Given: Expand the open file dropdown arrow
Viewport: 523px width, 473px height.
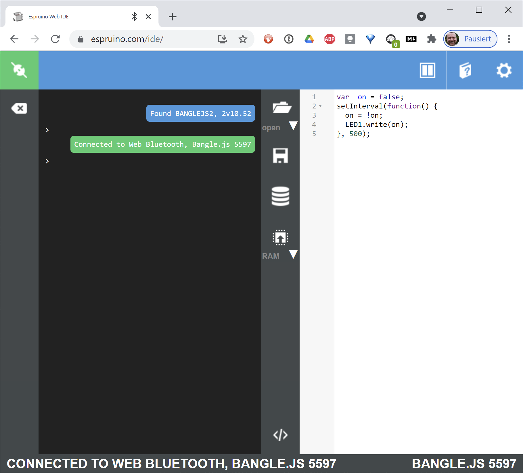Looking at the screenshot, I should pos(293,126).
